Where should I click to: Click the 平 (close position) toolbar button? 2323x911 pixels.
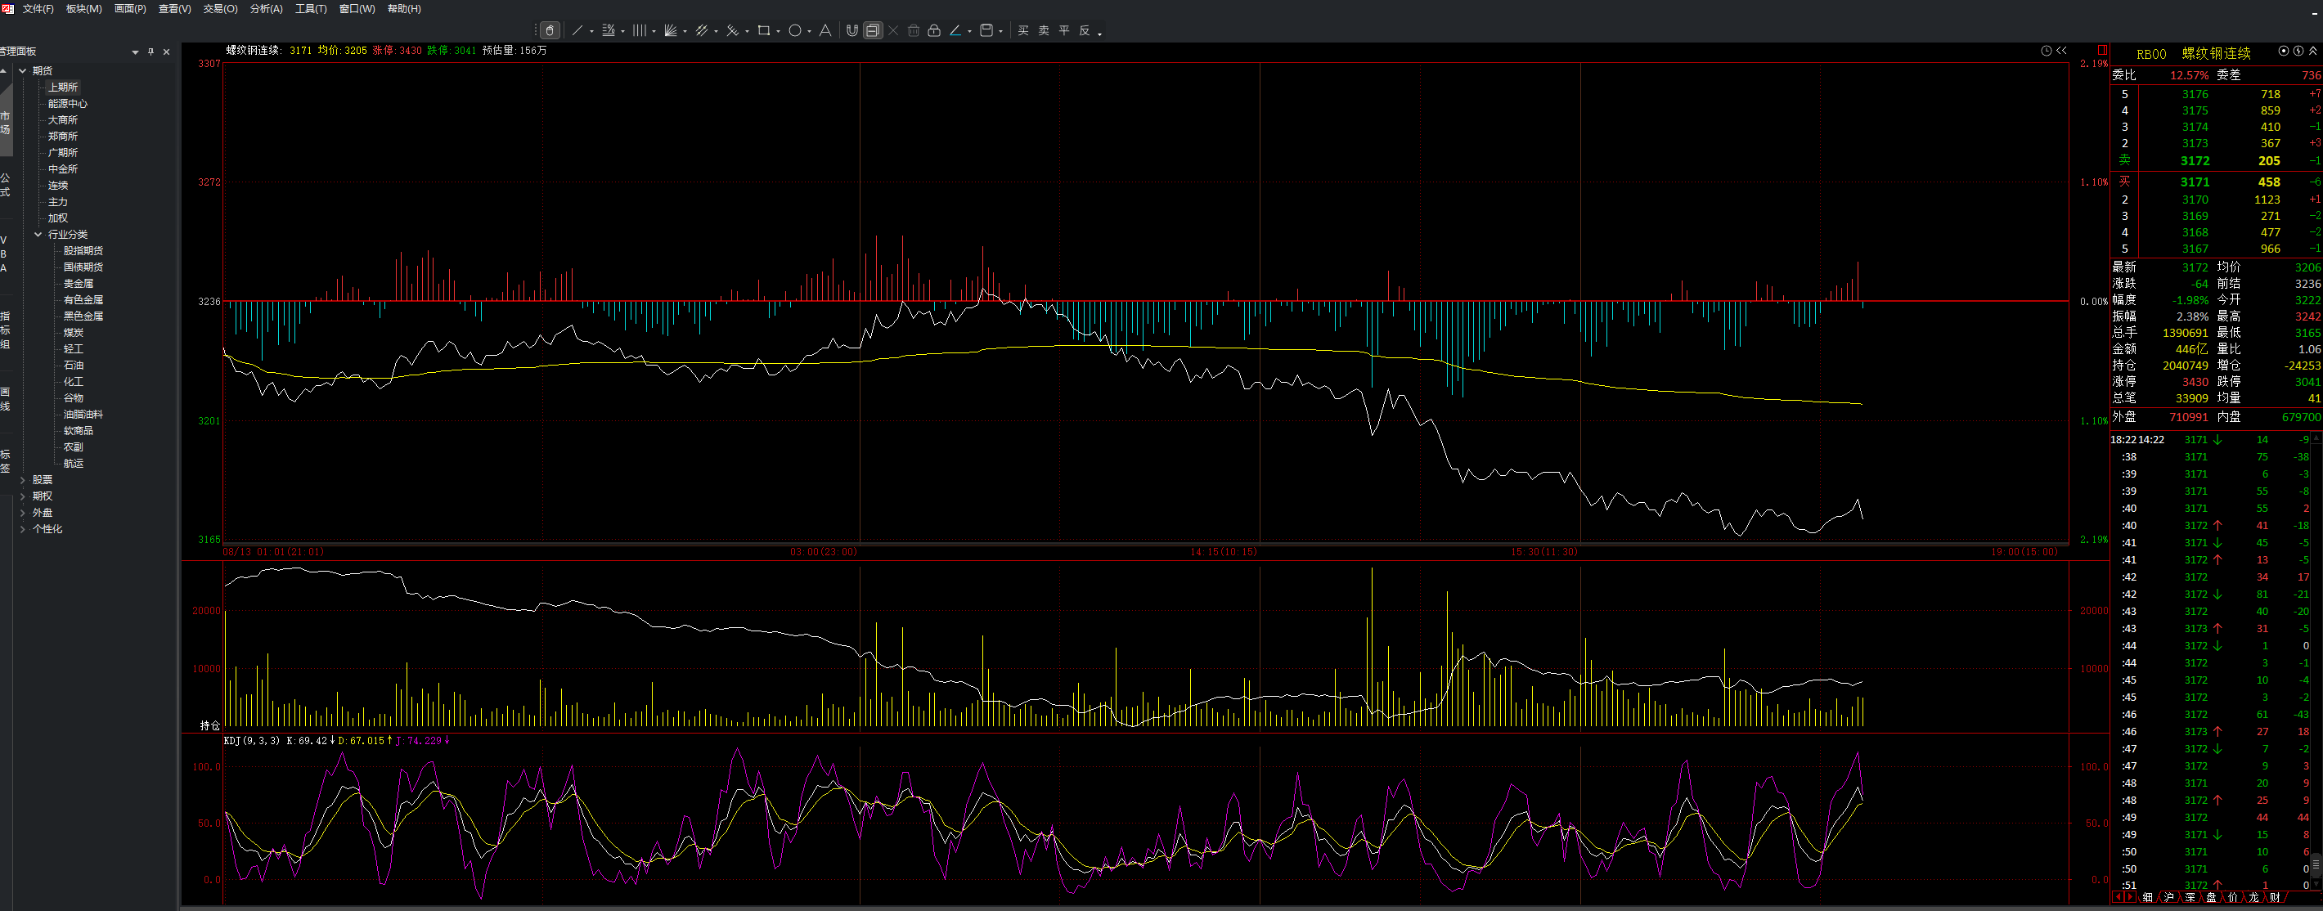pos(1064,31)
